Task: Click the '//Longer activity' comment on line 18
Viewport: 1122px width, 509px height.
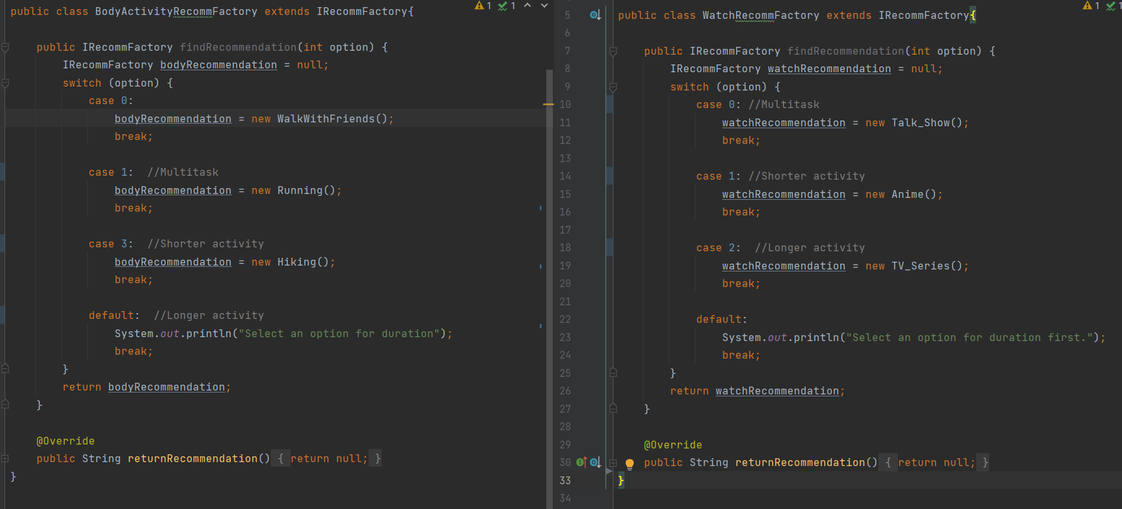Action: (x=810, y=247)
